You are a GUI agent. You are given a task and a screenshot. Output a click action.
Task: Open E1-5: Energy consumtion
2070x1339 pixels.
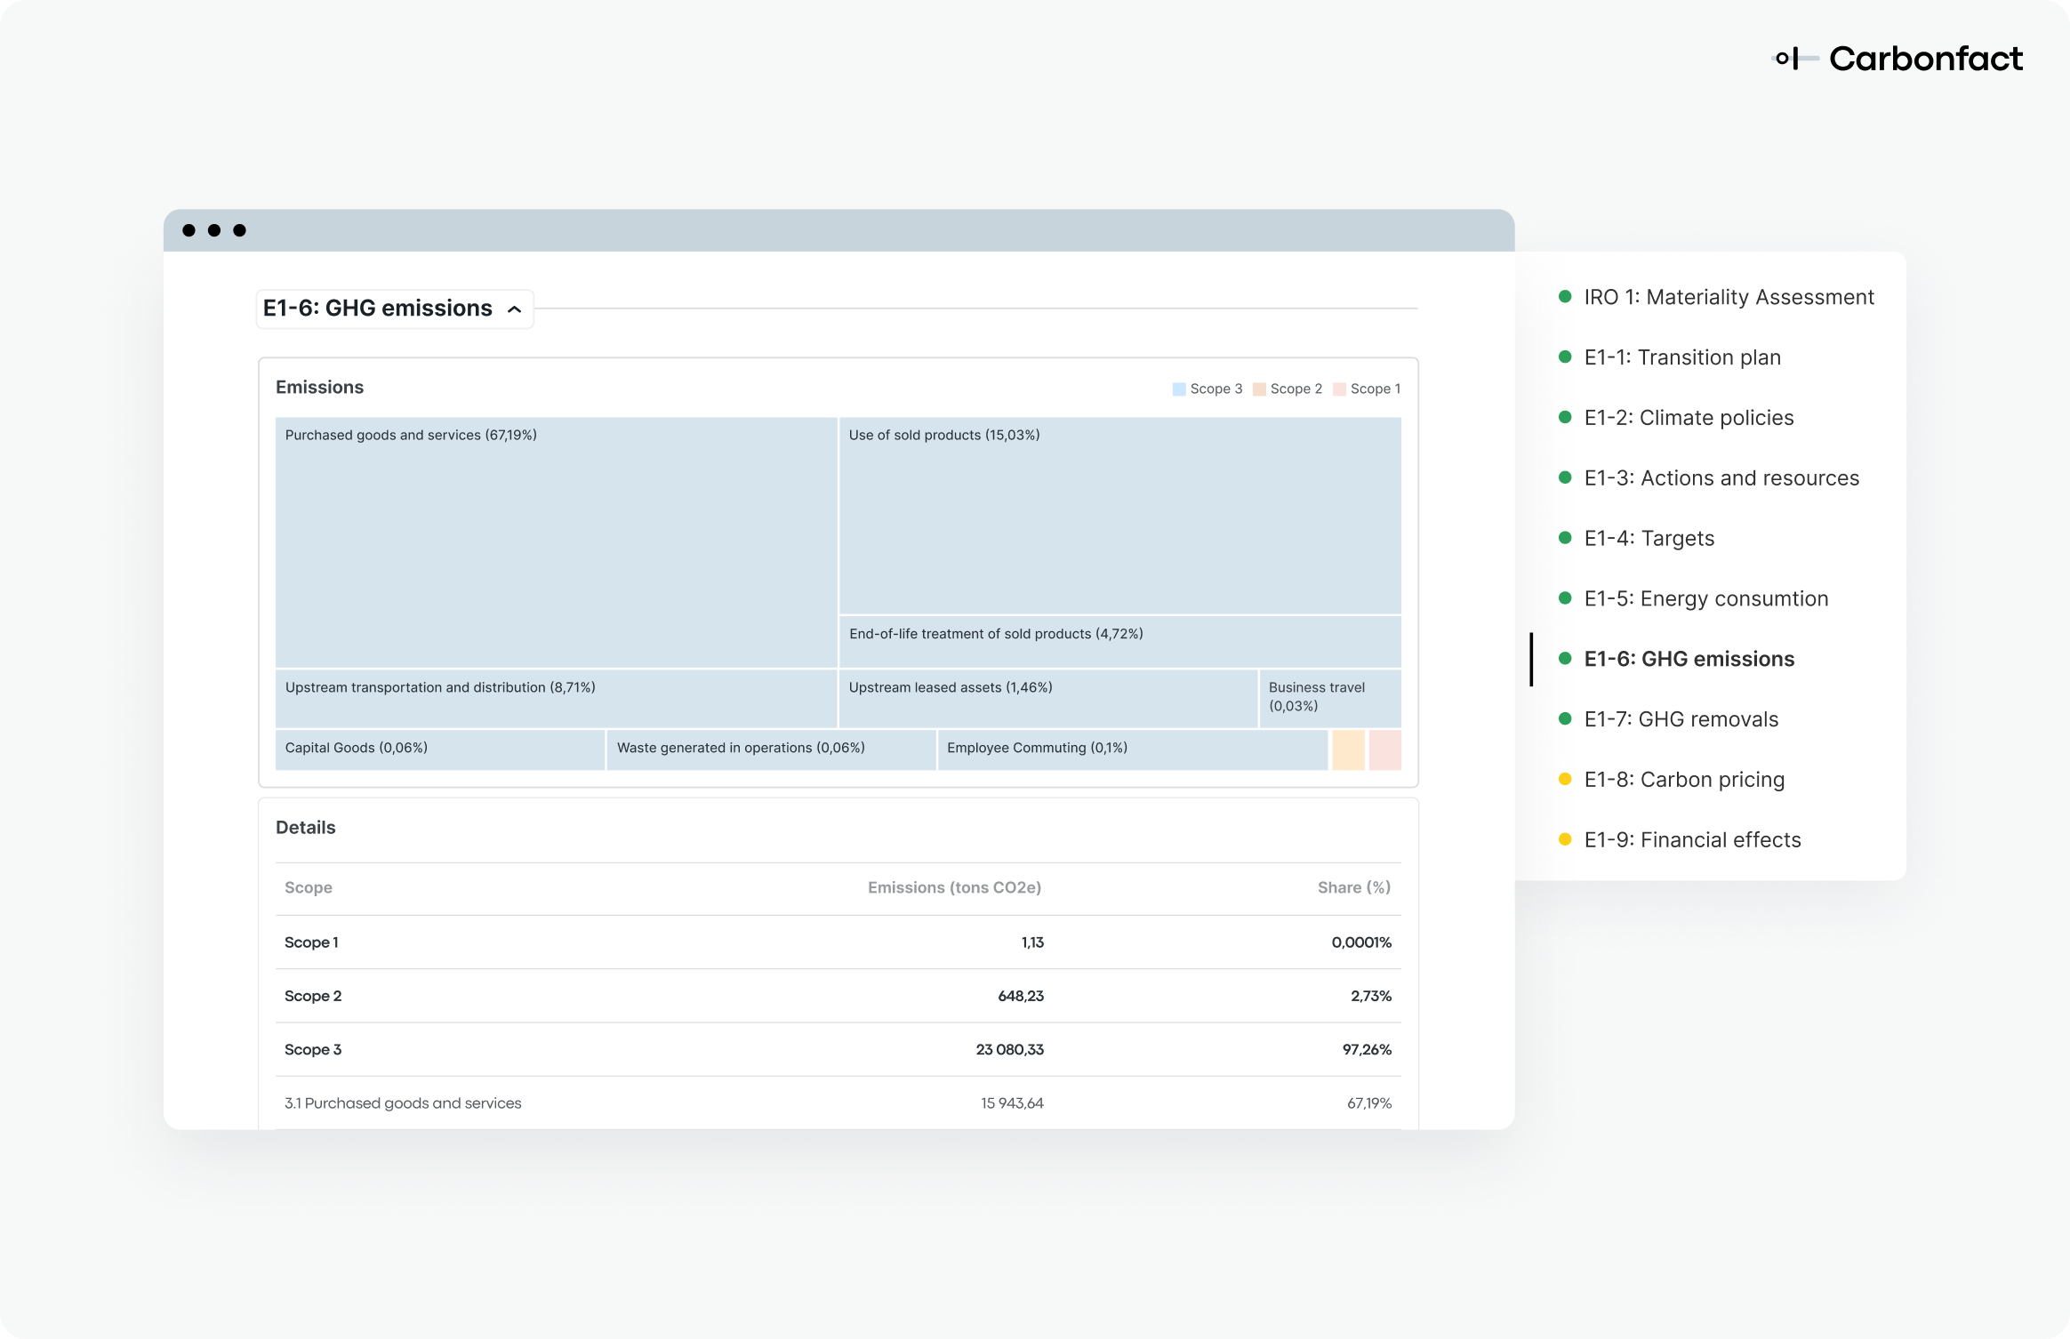click(x=1705, y=599)
